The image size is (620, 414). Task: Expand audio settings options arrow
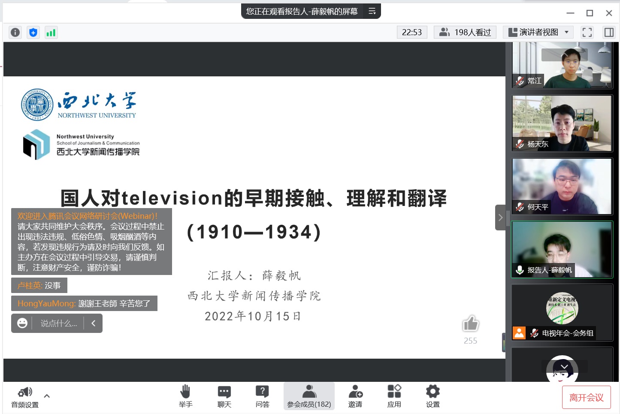(x=47, y=396)
